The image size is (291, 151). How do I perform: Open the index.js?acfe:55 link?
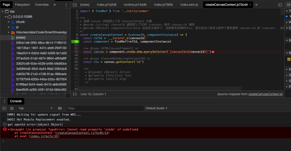[x=44, y=136]
